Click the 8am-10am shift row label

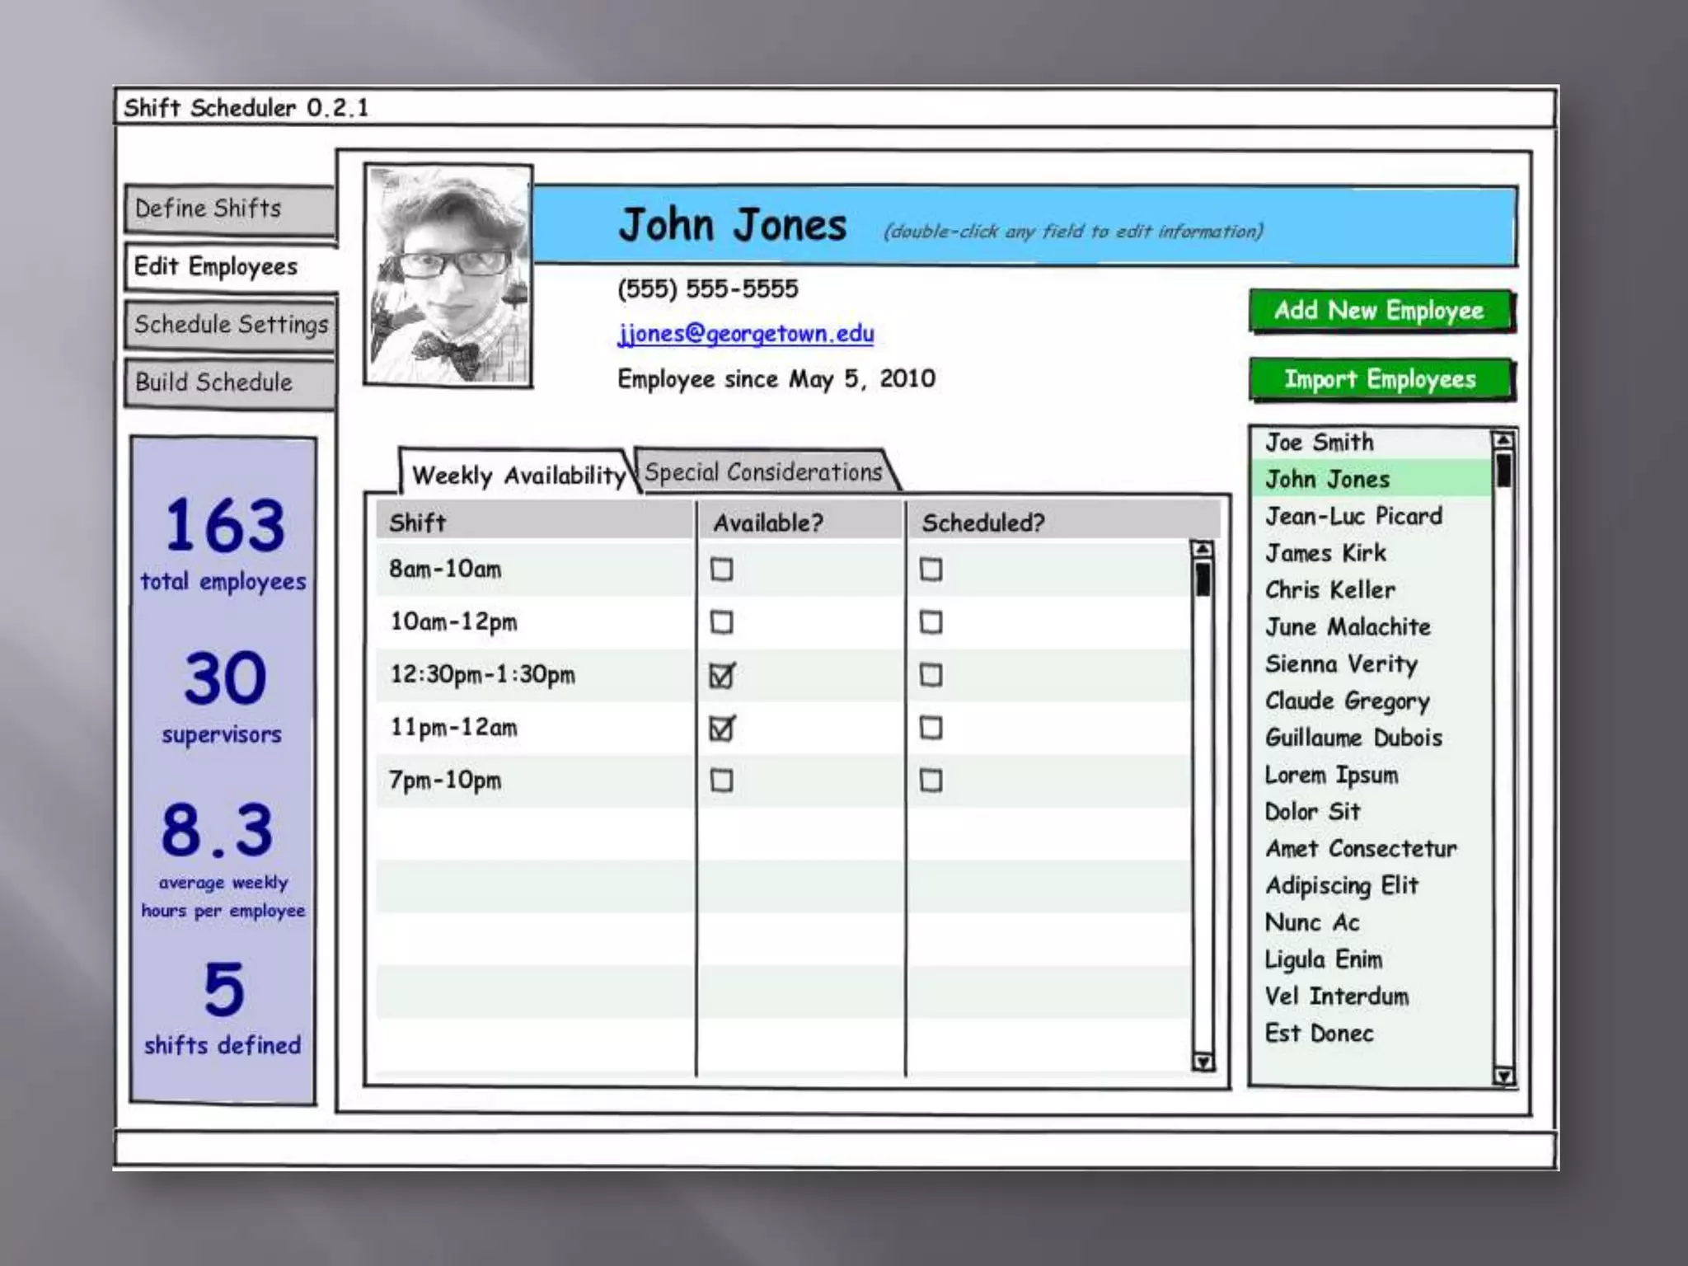[x=445, y=570]
